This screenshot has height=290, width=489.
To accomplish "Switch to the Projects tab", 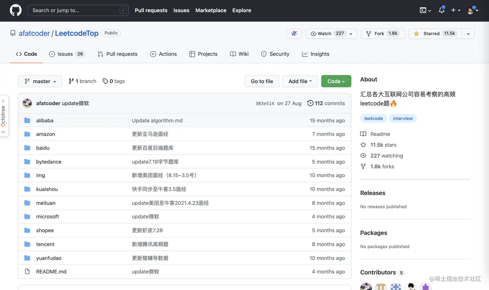I will (x=203, y=54).
